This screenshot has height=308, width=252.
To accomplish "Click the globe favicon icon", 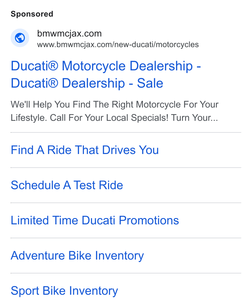I will (20, 38).
